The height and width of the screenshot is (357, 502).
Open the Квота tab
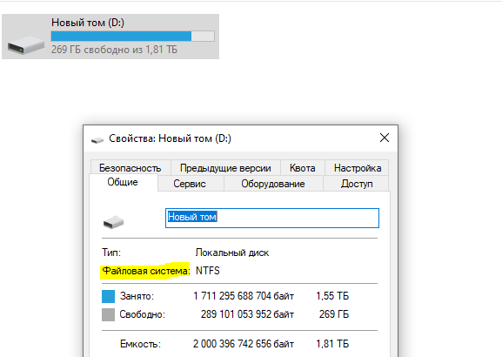point(303,167)
